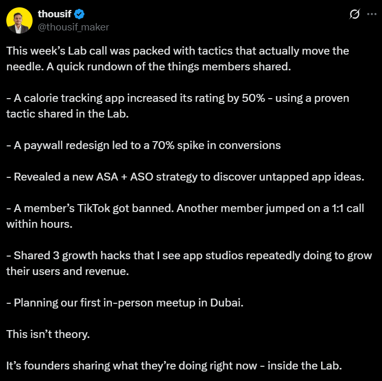The image size is (382, 381).
Task: Click the opening line about this week's Lab call
Action: coord(178,59)
